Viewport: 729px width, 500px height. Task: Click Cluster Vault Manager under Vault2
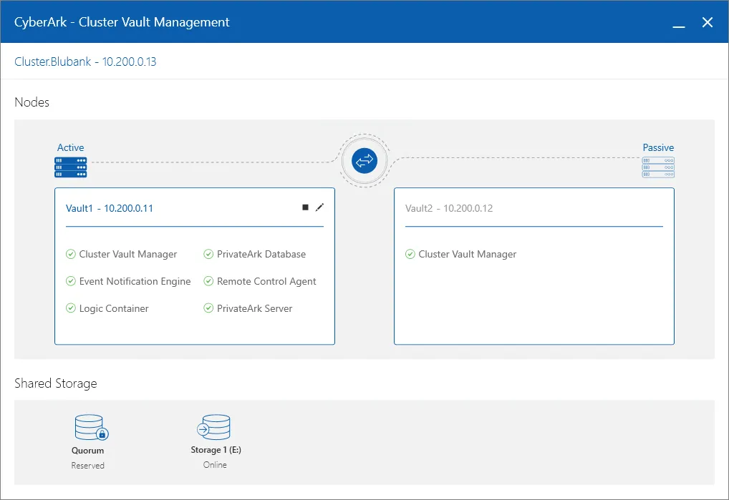click(467, 254)
